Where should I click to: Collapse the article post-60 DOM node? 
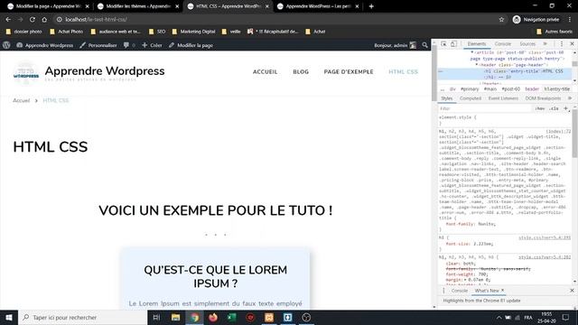(472, 52)
